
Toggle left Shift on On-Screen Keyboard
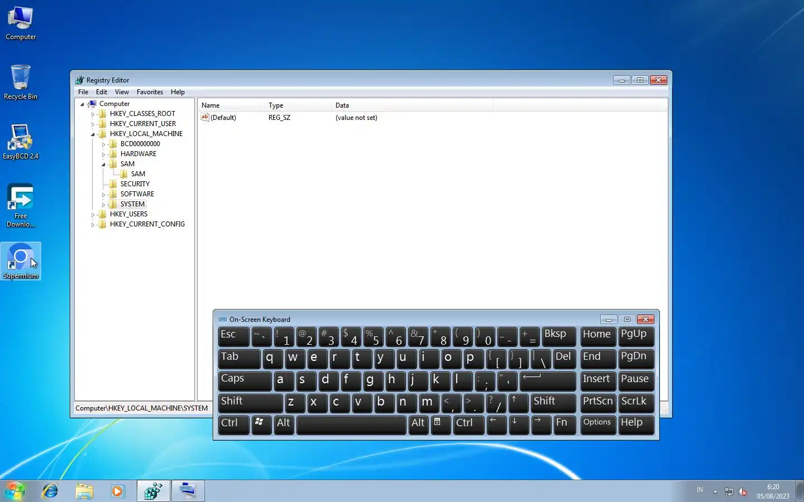tap(251, 403)
